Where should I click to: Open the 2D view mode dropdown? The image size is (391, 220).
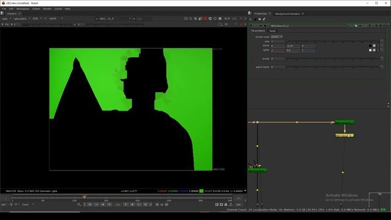tap(230, 24)
